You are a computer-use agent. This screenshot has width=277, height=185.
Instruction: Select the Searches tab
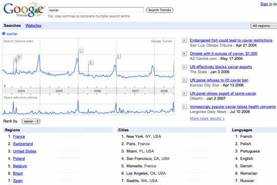click(x=12, y=26)
